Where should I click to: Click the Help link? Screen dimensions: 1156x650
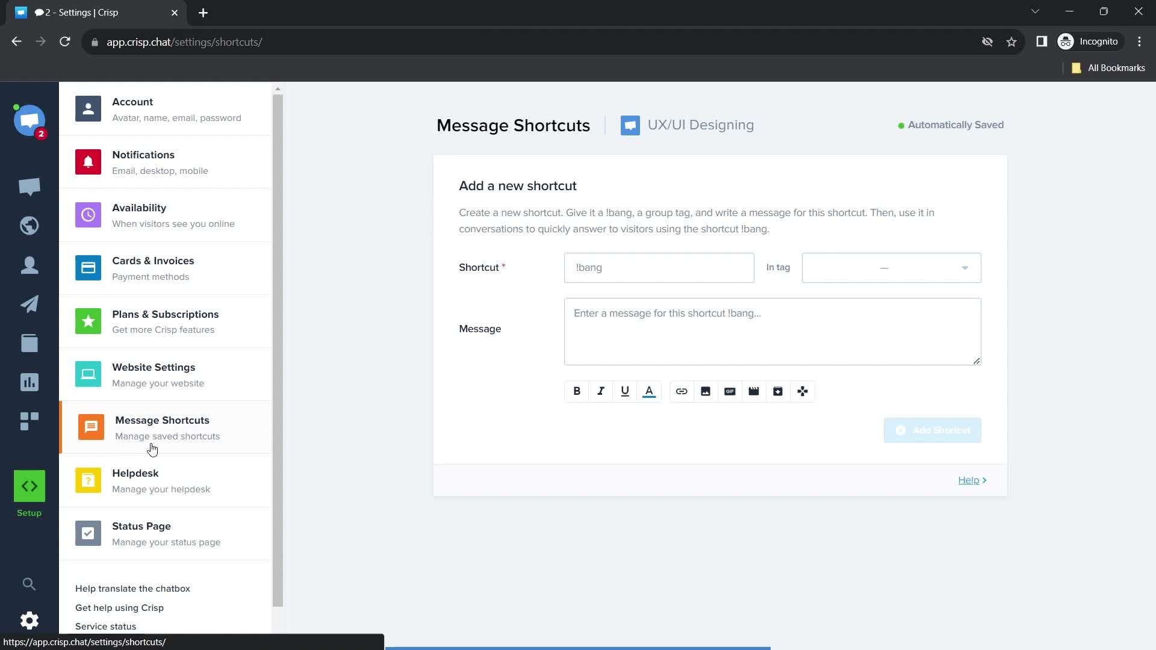[968, 480]
